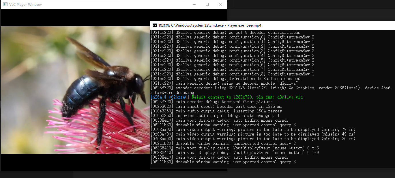
Task: Click the black letterbox bar above the video
Action: coord(75,17)
